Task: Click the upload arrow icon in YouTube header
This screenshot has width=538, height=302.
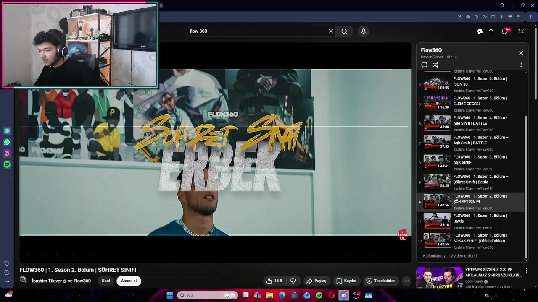Action: pos(491,31)
